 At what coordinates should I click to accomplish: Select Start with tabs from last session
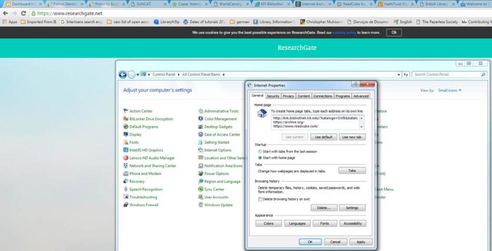(260, 152)
